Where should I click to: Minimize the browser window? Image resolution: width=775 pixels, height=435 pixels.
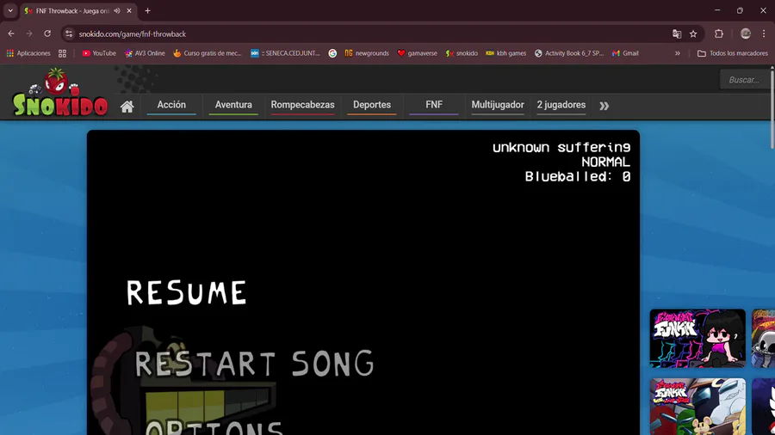(717, 10)
